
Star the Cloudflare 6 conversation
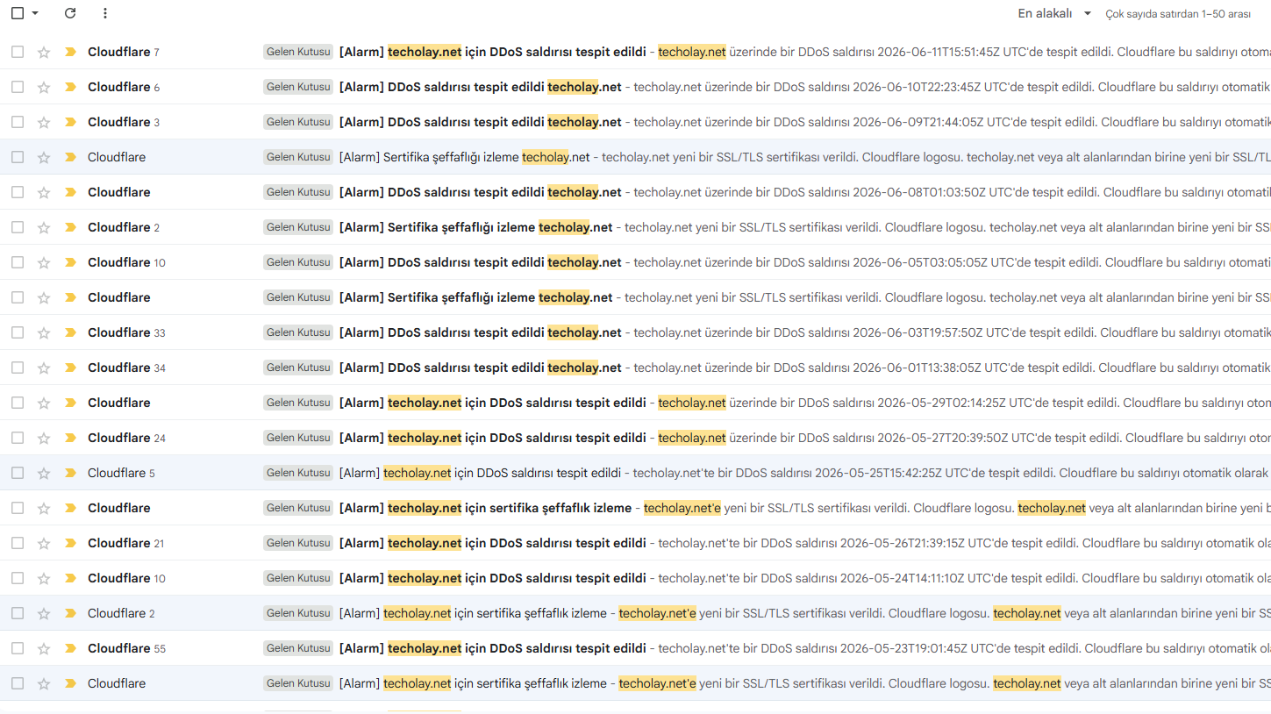tap(44, 87)
